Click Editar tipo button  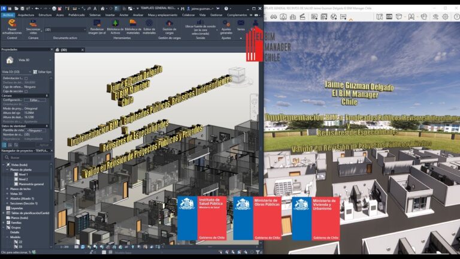43,72
